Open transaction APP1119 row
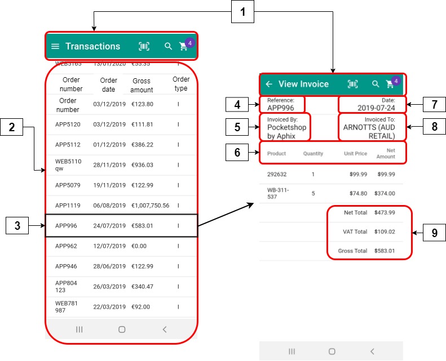The image size is (446, 361). pyautogui.click(x=121, y=206)
